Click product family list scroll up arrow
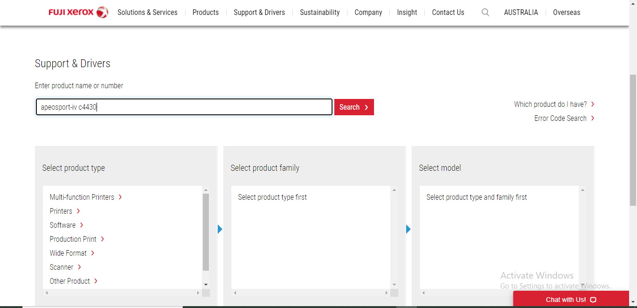The width and height of the screenshot is (637, 308). point(395,190)
